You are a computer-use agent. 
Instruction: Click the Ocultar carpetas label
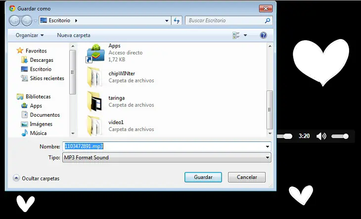[x=41, y=178]
